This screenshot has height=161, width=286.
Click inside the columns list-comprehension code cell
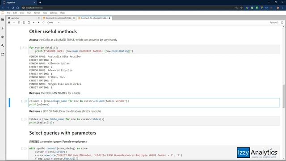(x=154, y=102)
